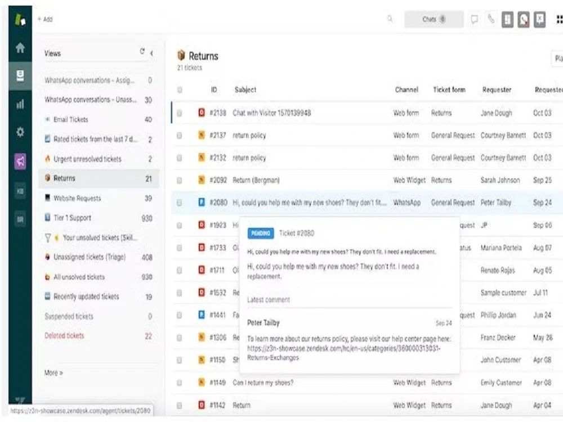The height and width of the screenshot is (422, 563).
Task: Click the PENDING badge in ticket preview
Action: tap(261, 234)
